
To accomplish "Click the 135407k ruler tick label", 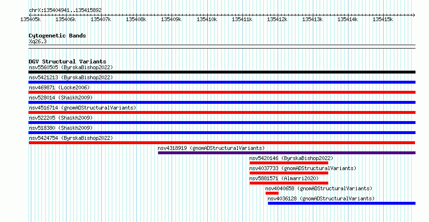I will [x=101, y=19].
